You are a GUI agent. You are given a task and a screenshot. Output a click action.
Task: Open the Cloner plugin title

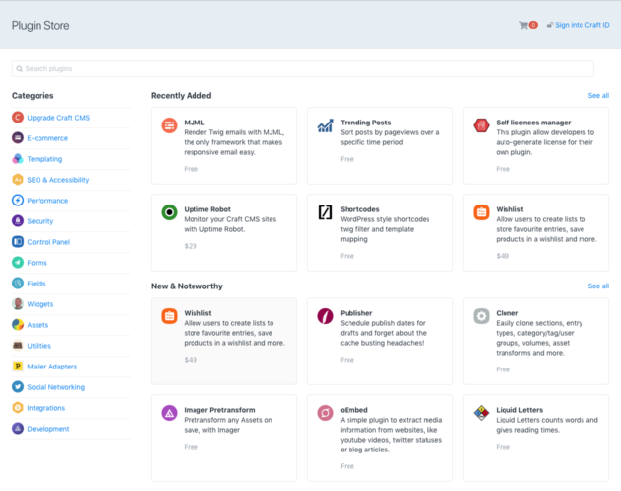coord(506,313)
